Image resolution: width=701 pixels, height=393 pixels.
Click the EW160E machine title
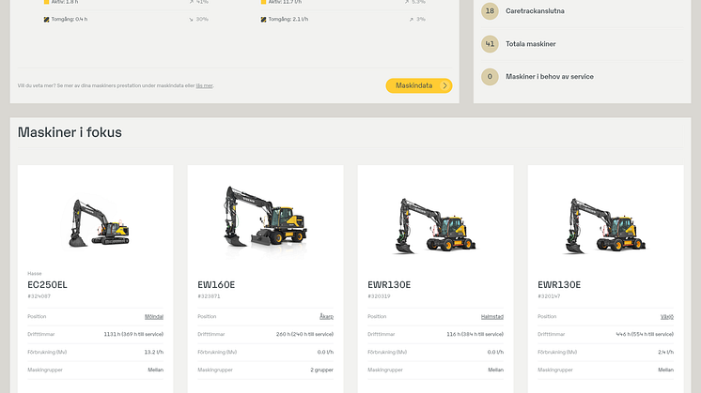click(x=216, y=284)
